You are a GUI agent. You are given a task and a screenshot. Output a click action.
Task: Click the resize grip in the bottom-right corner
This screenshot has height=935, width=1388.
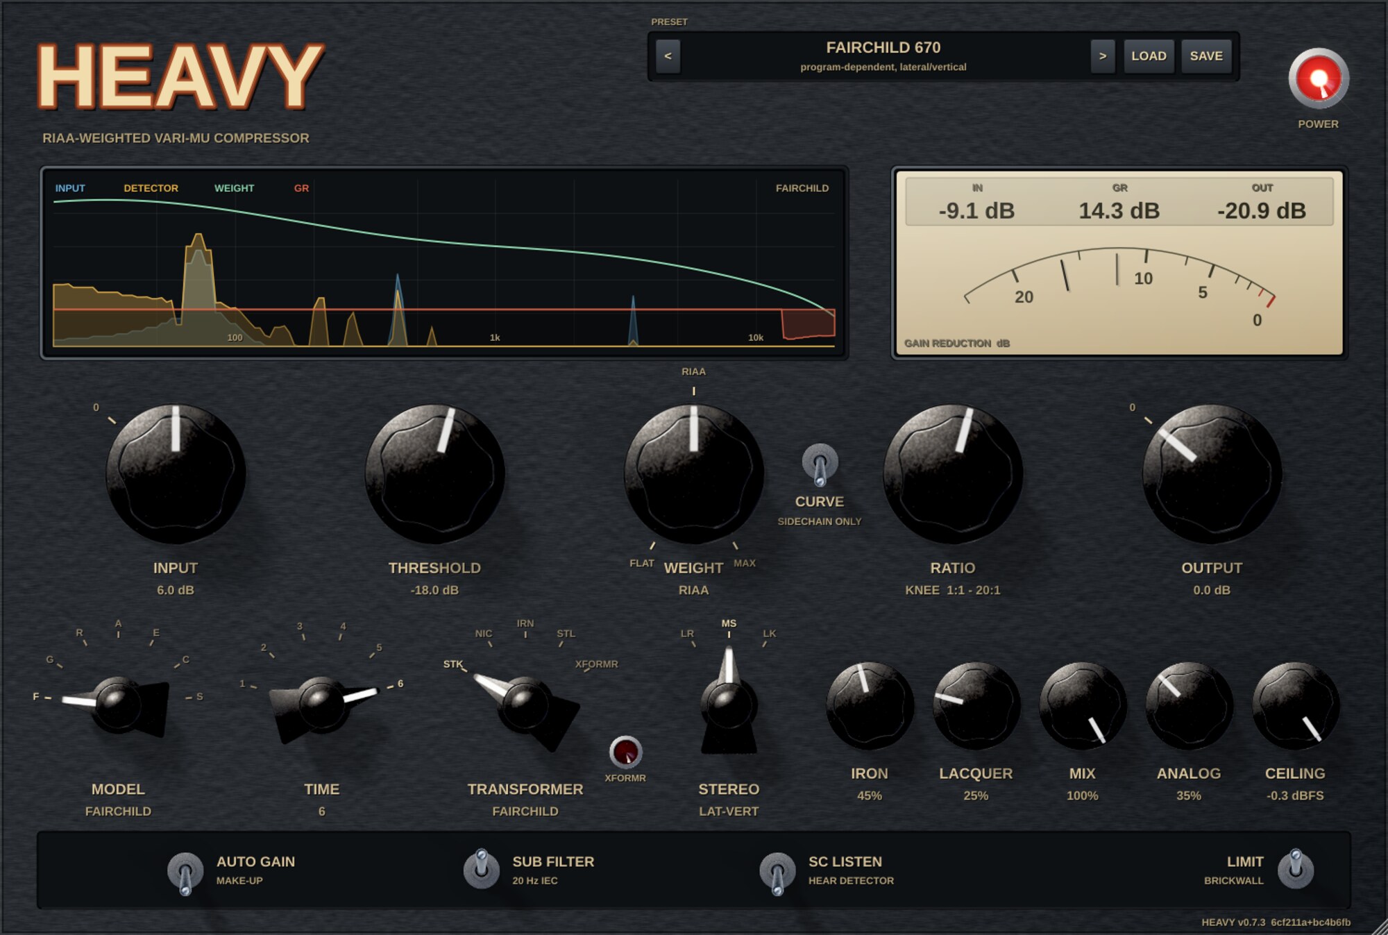click(x=1379, y=926)
